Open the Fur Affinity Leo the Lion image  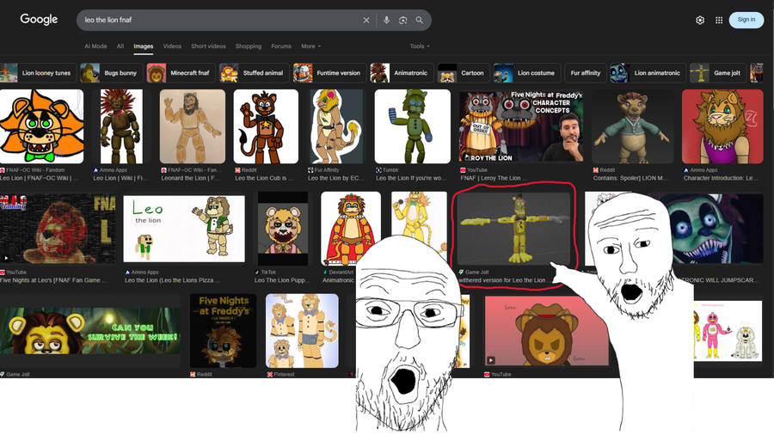click(x=336, y=126)
